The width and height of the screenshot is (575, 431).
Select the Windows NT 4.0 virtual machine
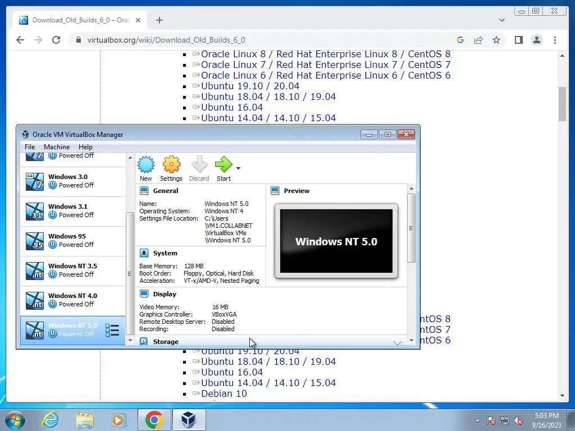(73, 300)
